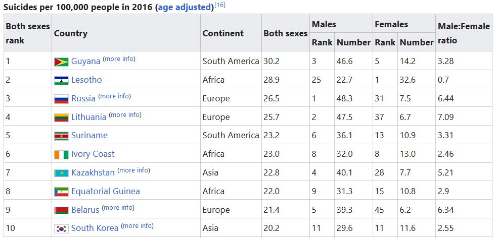
Task: Click the Belarus flag icon
Action: click(x=61, y=210)
